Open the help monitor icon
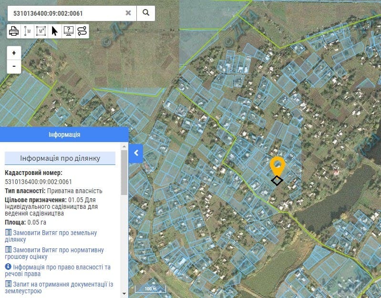Image resolution: width=381 pixels, height=298 pixels. pyautogui.click(x=68, y=31)
